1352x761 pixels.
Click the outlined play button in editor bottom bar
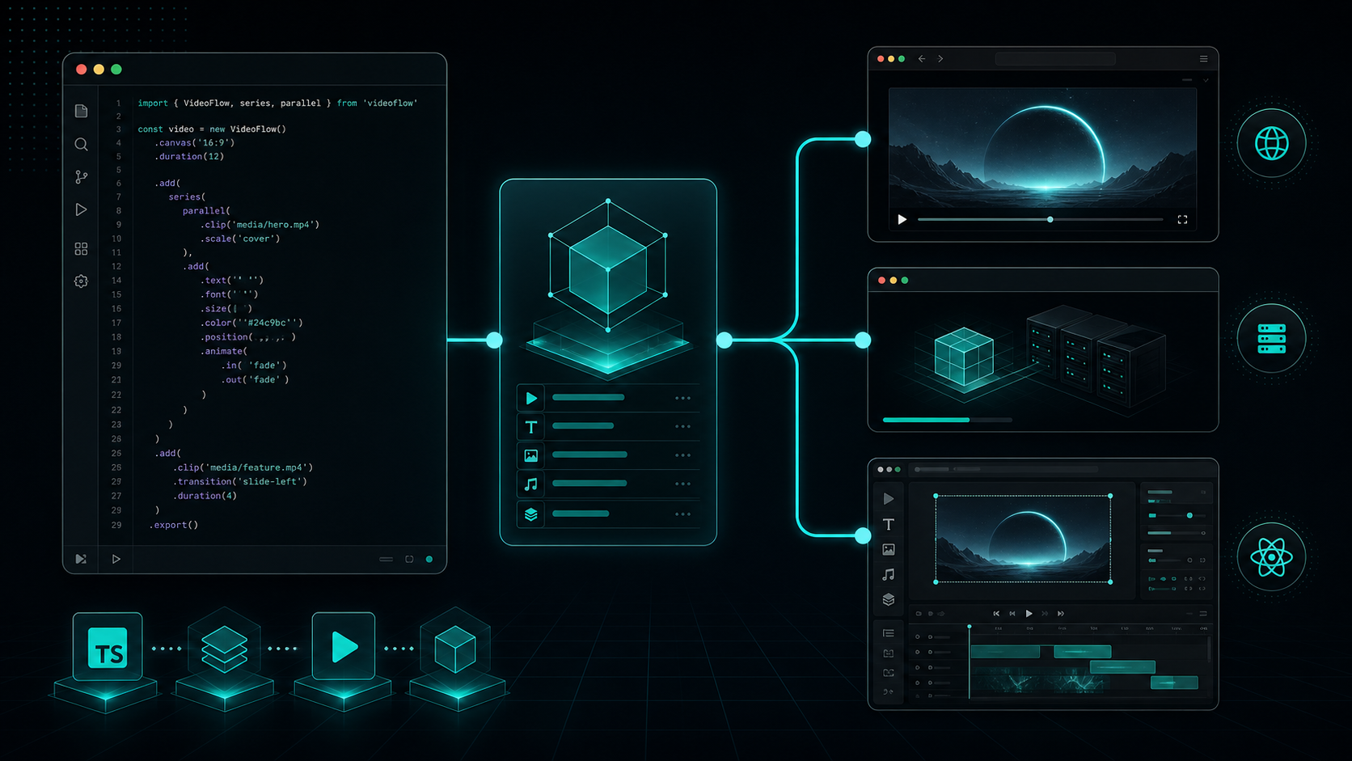[x=116, y=559]
